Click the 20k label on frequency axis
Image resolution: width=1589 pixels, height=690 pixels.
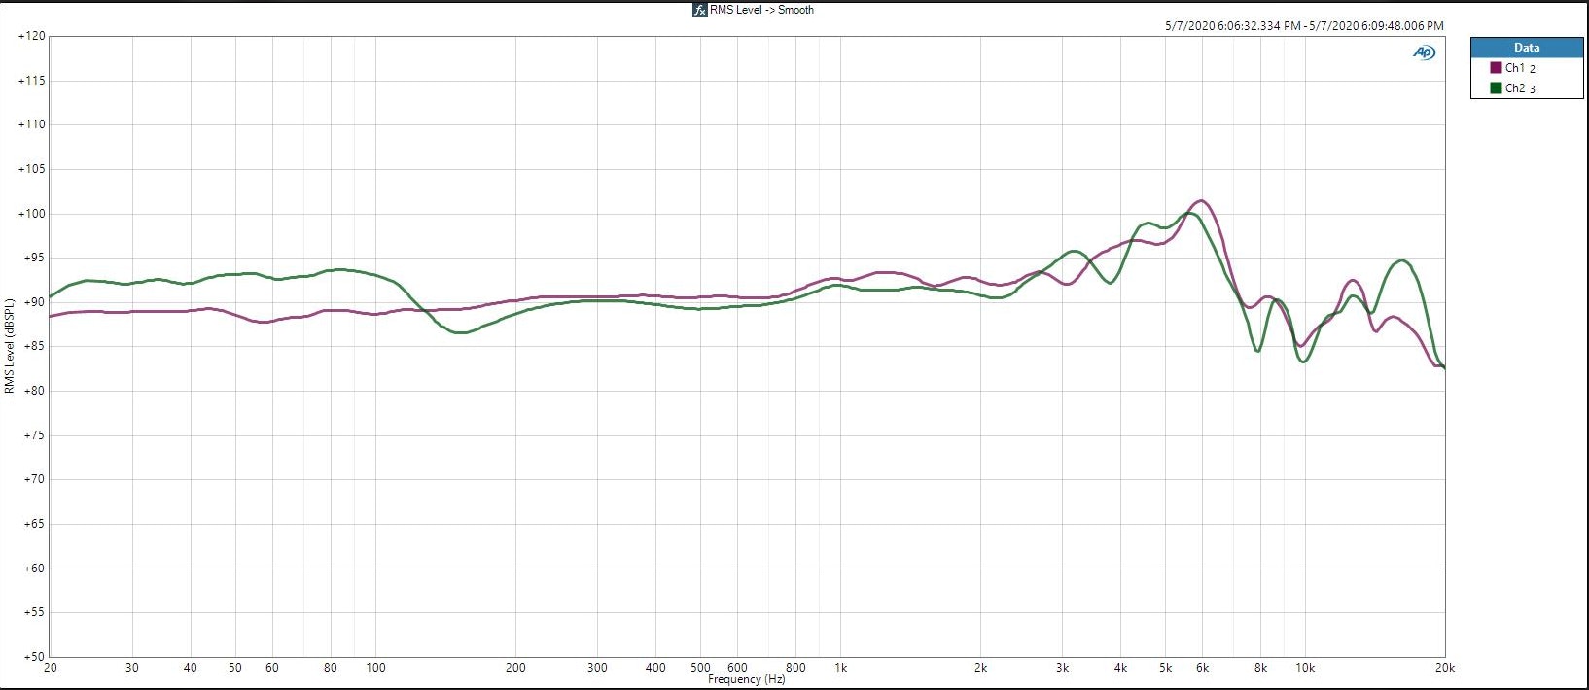(1444, 668)
